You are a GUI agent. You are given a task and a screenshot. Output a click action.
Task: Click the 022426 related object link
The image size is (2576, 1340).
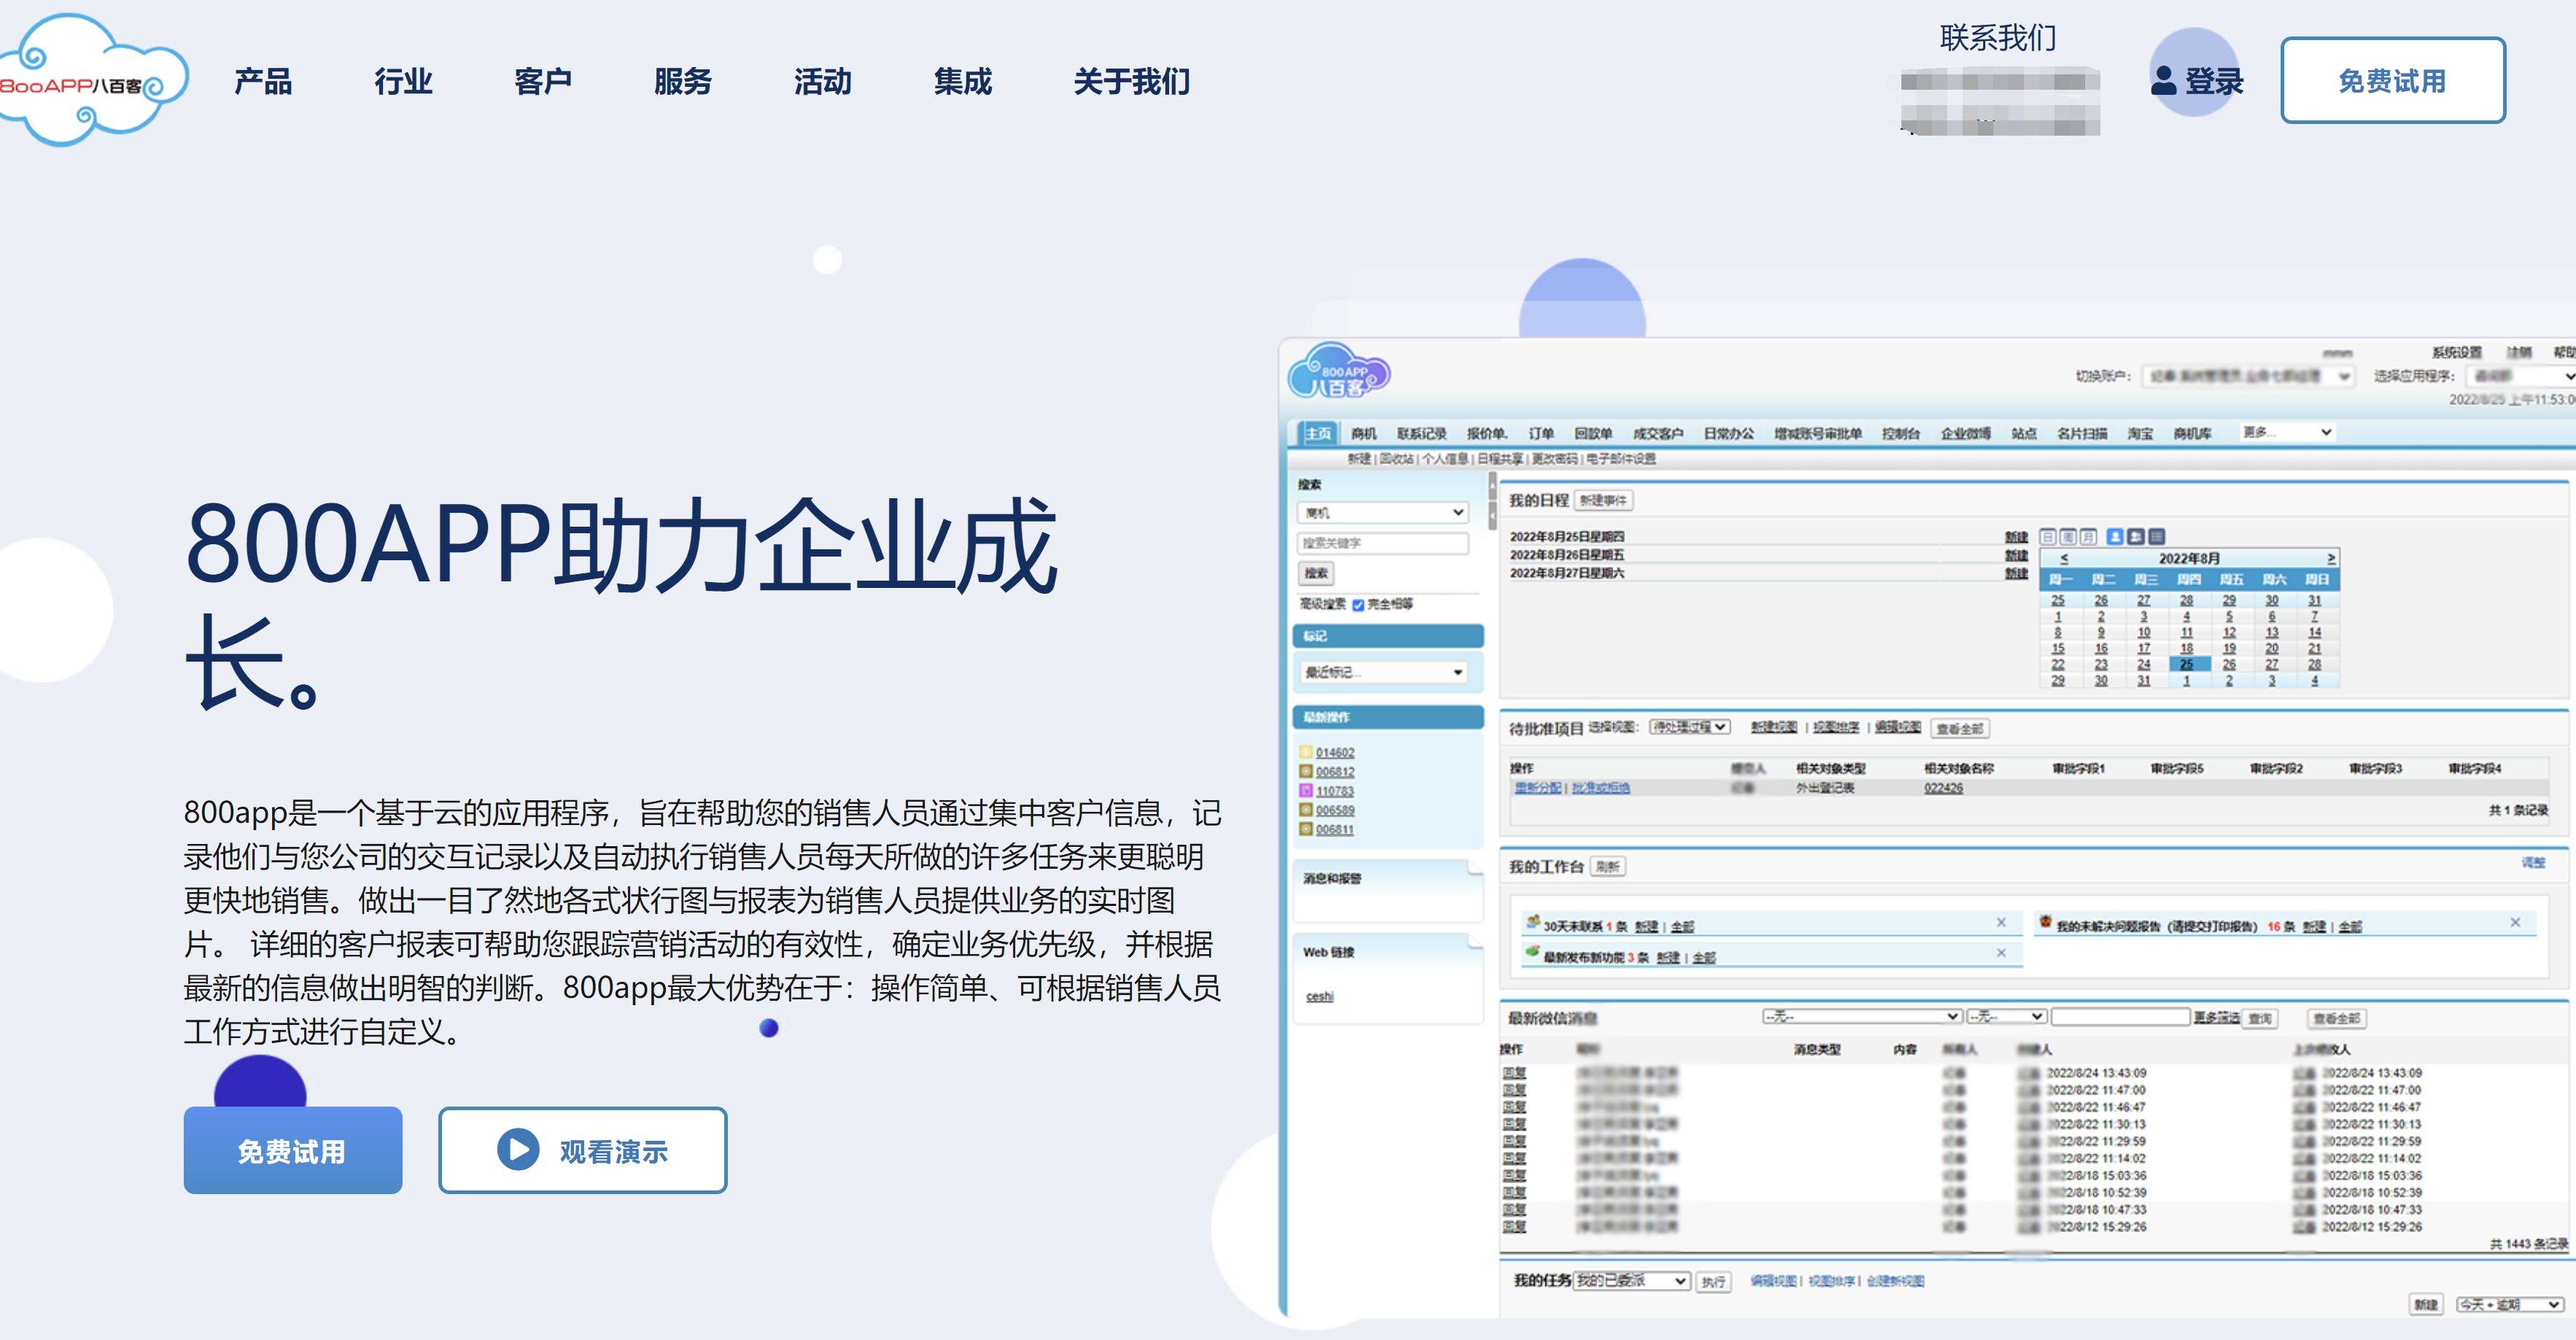pos(1943,788)
